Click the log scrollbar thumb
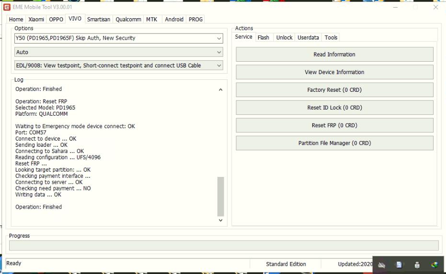The width and height of the screenshot is (446, 274). point(220,197)
